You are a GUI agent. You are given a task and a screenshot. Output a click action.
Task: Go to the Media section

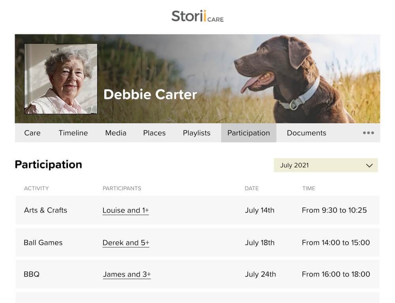click(115, 133)
